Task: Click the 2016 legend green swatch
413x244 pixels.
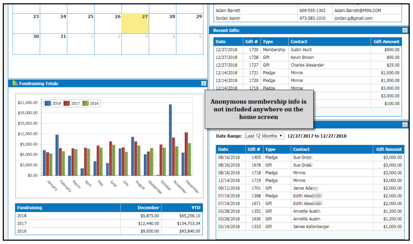Action: 85,103
